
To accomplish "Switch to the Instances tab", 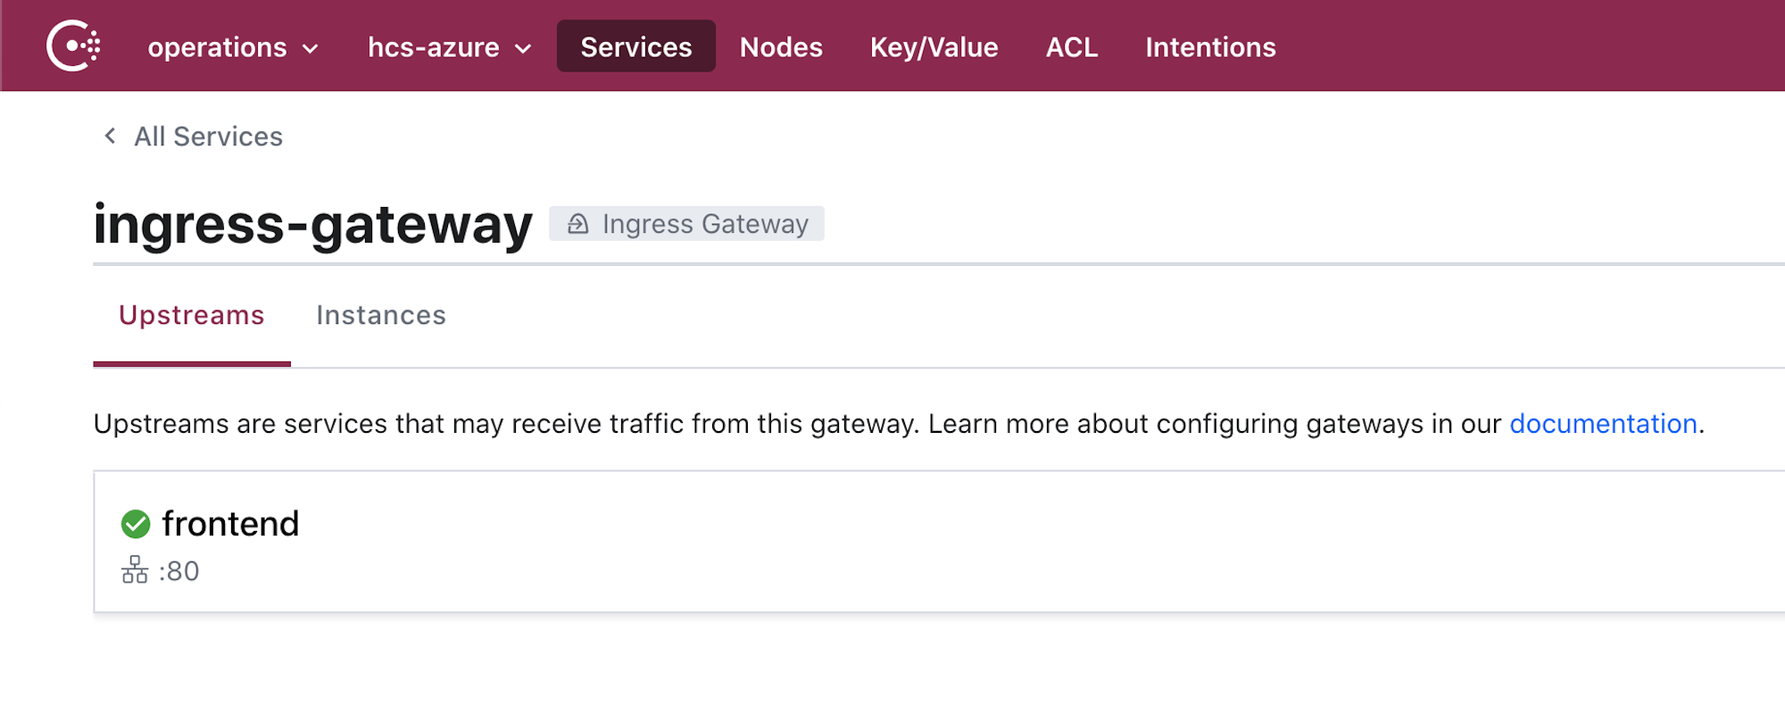I will [380, 315].
